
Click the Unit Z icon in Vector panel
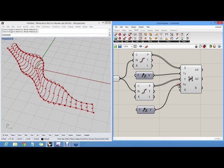pos(187,34)
